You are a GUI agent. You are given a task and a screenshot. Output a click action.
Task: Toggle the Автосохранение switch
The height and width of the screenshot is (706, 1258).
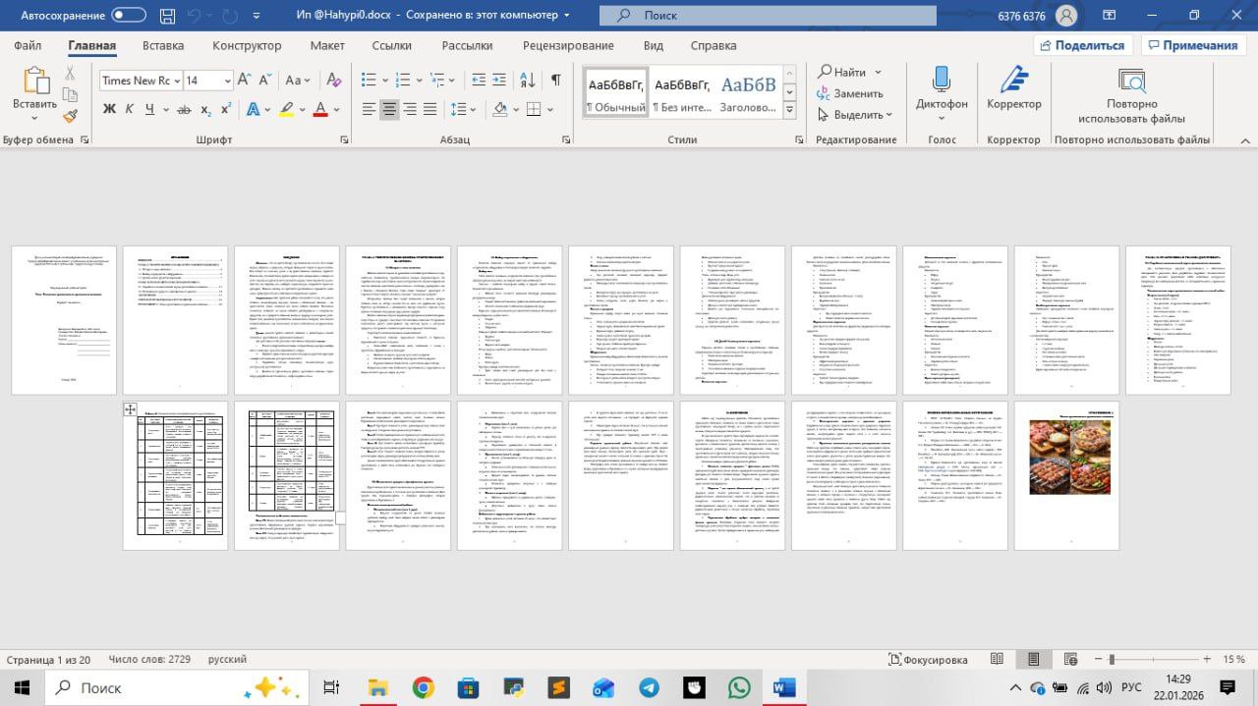click(x=129, y=15)
